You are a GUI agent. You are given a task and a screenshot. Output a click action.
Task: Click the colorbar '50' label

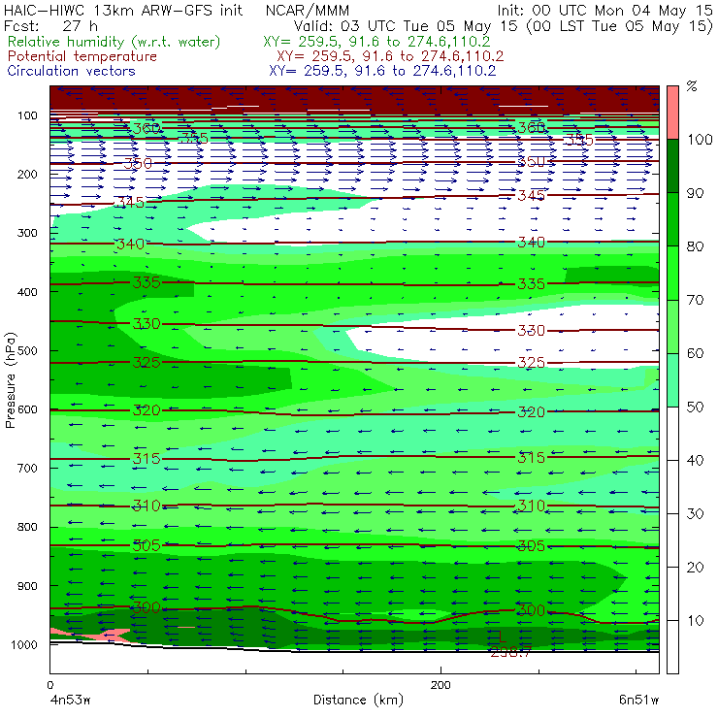click(695, 408)
